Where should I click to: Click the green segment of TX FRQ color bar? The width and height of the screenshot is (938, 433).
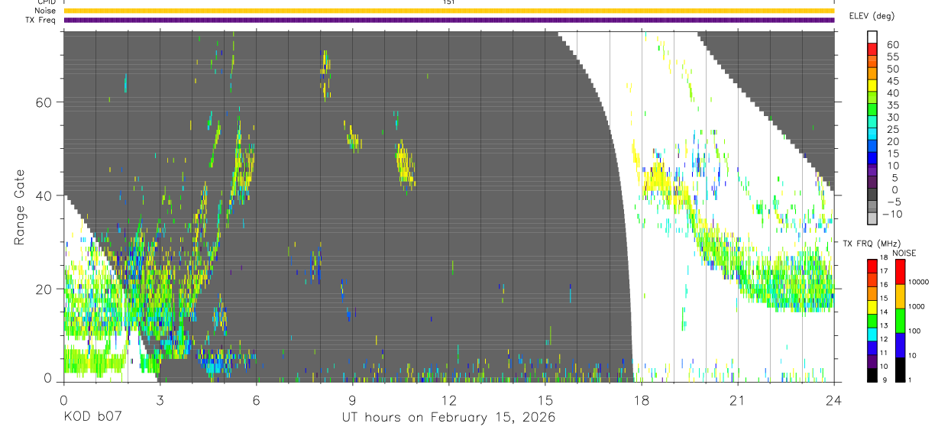click(872, 319)
